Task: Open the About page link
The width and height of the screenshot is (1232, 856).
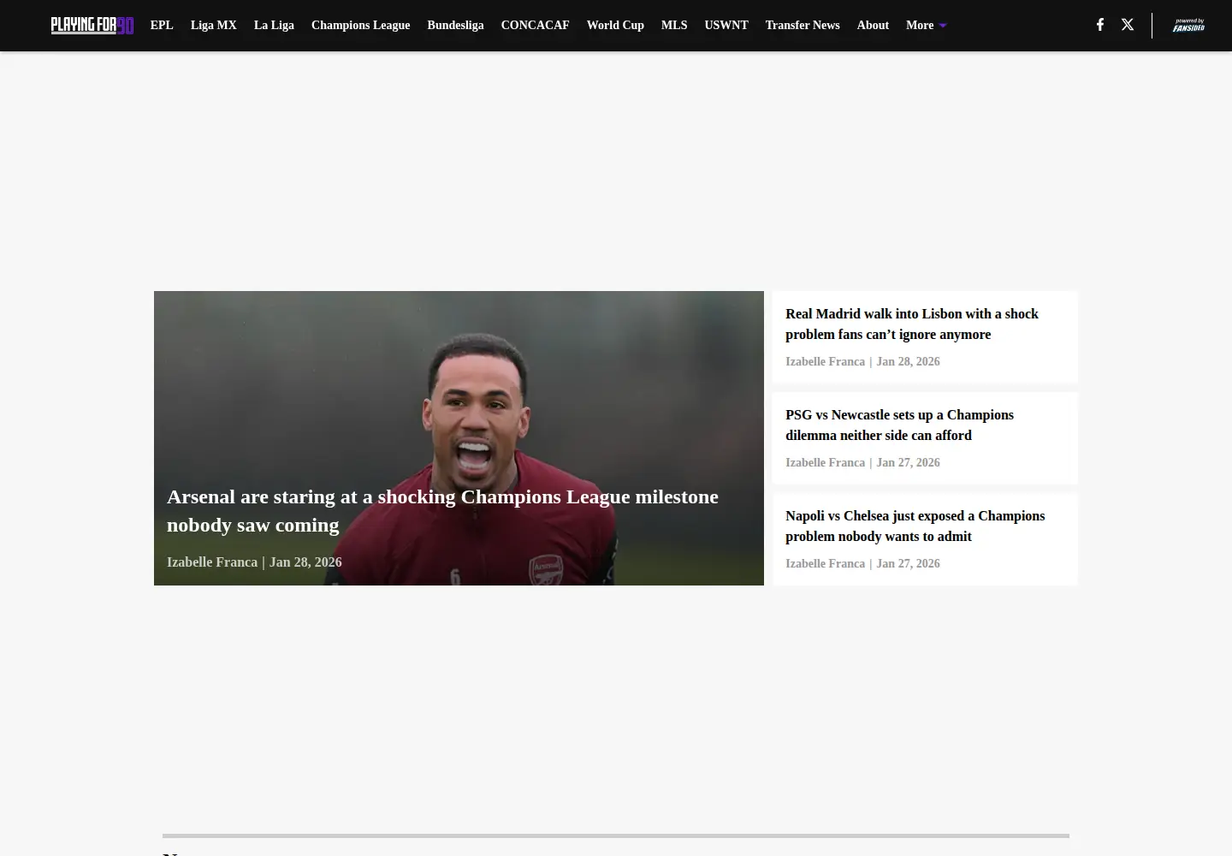Action: tap(873, 26)
